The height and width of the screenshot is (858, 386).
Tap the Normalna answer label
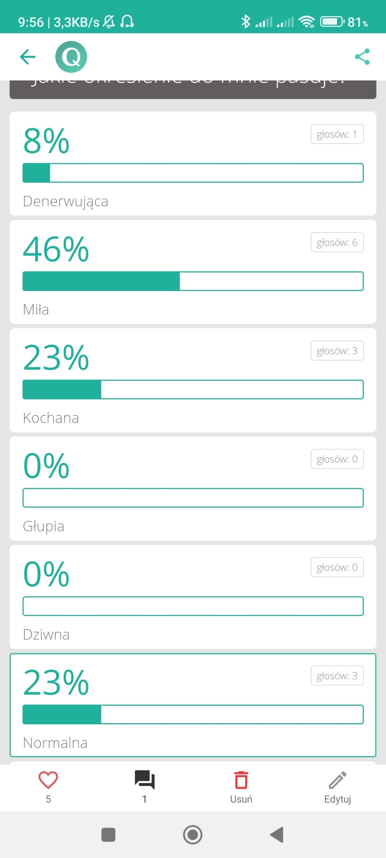(55, 743)
